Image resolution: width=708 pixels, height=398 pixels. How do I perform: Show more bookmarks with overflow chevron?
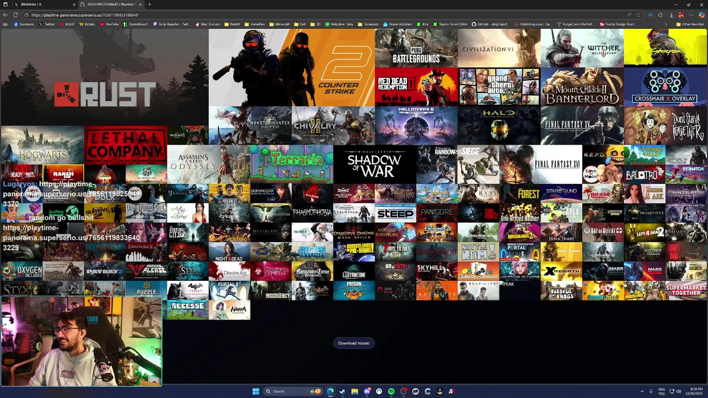pyautogui.click(x=666, y=24)
